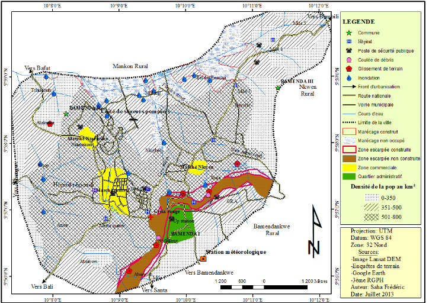Click the security post icon at Up station

click(172, 218)
